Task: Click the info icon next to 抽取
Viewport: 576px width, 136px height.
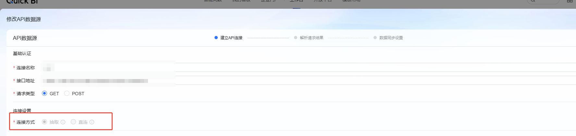Action: pos(63,122)
